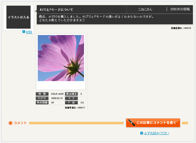Click the 機種 label tag

(42, 94)
